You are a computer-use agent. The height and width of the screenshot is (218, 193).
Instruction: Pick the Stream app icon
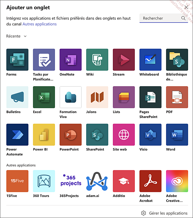tap(124, 60)
